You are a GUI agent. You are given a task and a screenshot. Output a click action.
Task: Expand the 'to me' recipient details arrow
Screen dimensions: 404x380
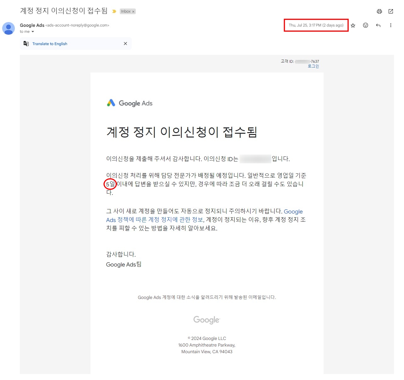point(32,32)
